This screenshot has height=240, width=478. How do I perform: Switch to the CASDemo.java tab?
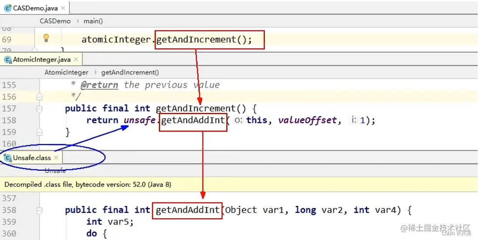(x=35, y=8)
